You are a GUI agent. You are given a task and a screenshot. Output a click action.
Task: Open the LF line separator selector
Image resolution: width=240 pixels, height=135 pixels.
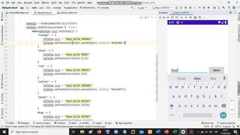coord(212,127)
